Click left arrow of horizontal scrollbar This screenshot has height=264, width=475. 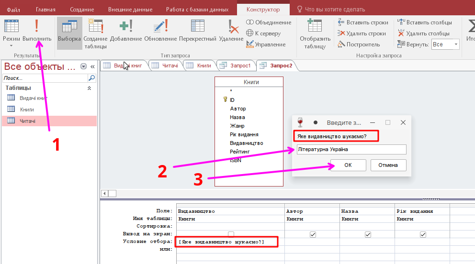104,193
